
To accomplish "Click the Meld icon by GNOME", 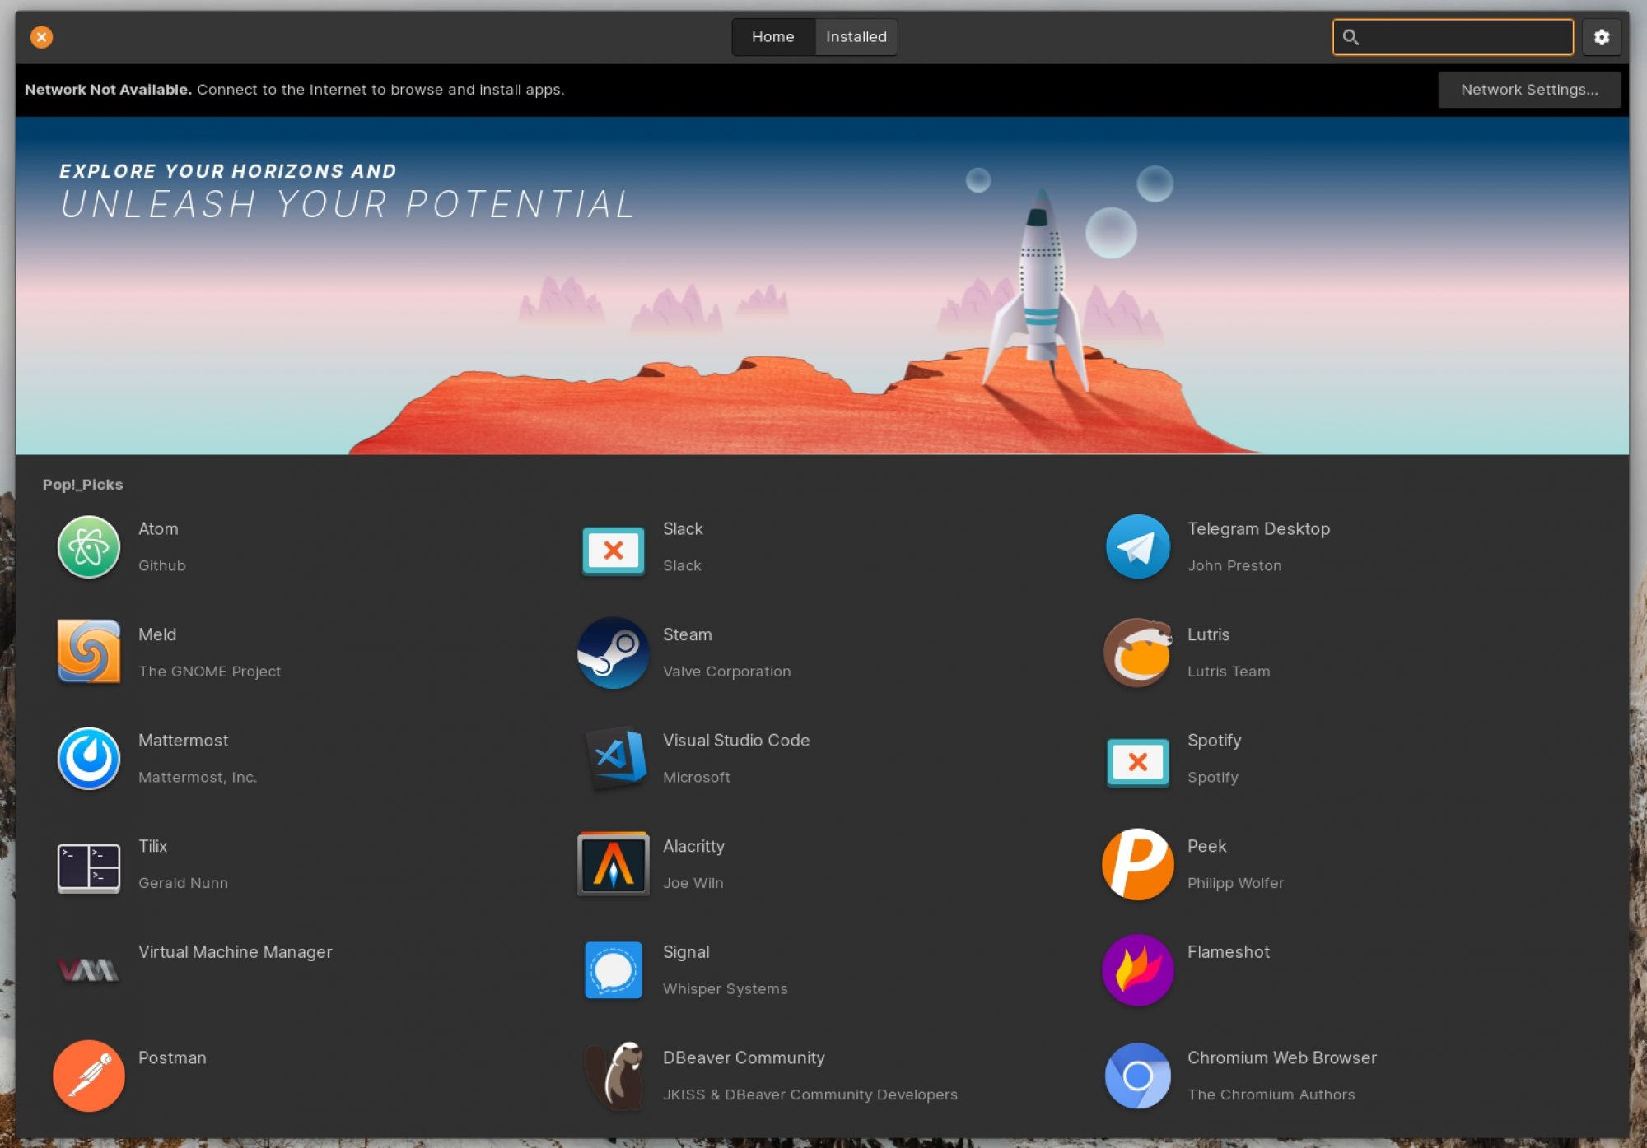I will [x=87, y=653].
